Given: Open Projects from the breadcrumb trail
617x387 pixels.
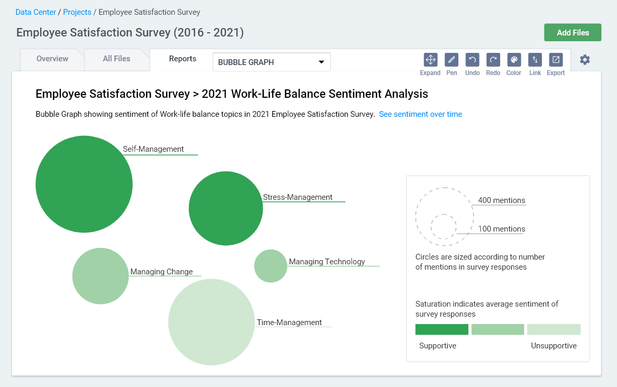Looking at the screenshot, I should pyautogui.click(x=77, y=12).
